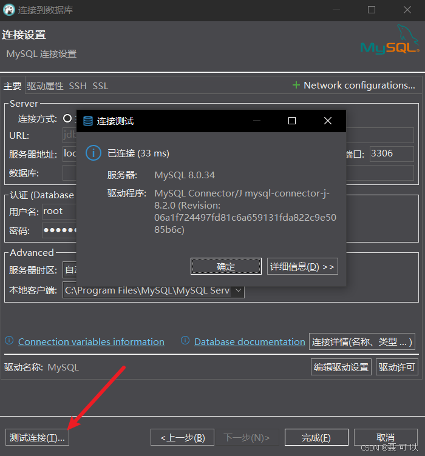Viewport: 425px width, 456px height.
Task: Click the DBeaver app icon in title bar
Action: point(8,10)
